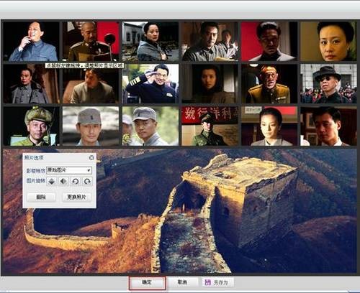Select the gray-capped soldier with green foliage
Image resolution: width=360 pixels, height=293 pixels.
pos(150,126)
